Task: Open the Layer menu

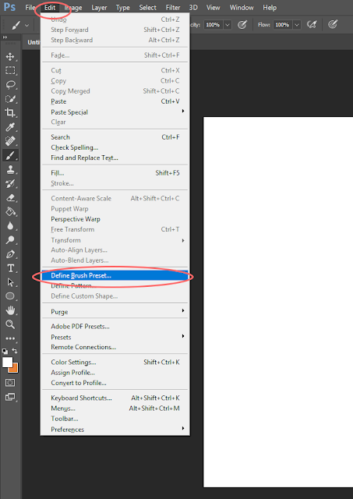Action: [x=99, y=8]
